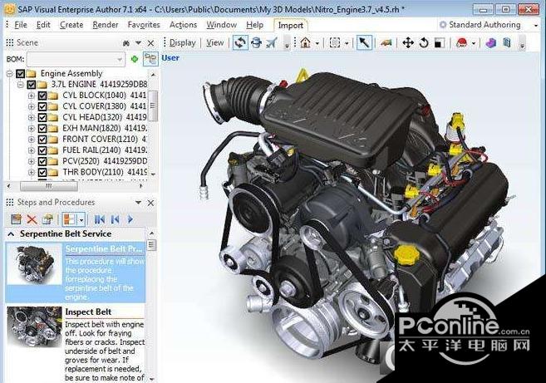Click the gear icon beside Standard Authoring
The width and height of the screenshot is (546, 383).
click(x=443, y=25)
